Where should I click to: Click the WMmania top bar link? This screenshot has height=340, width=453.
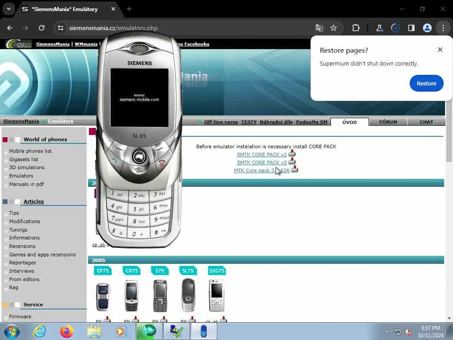86,44
